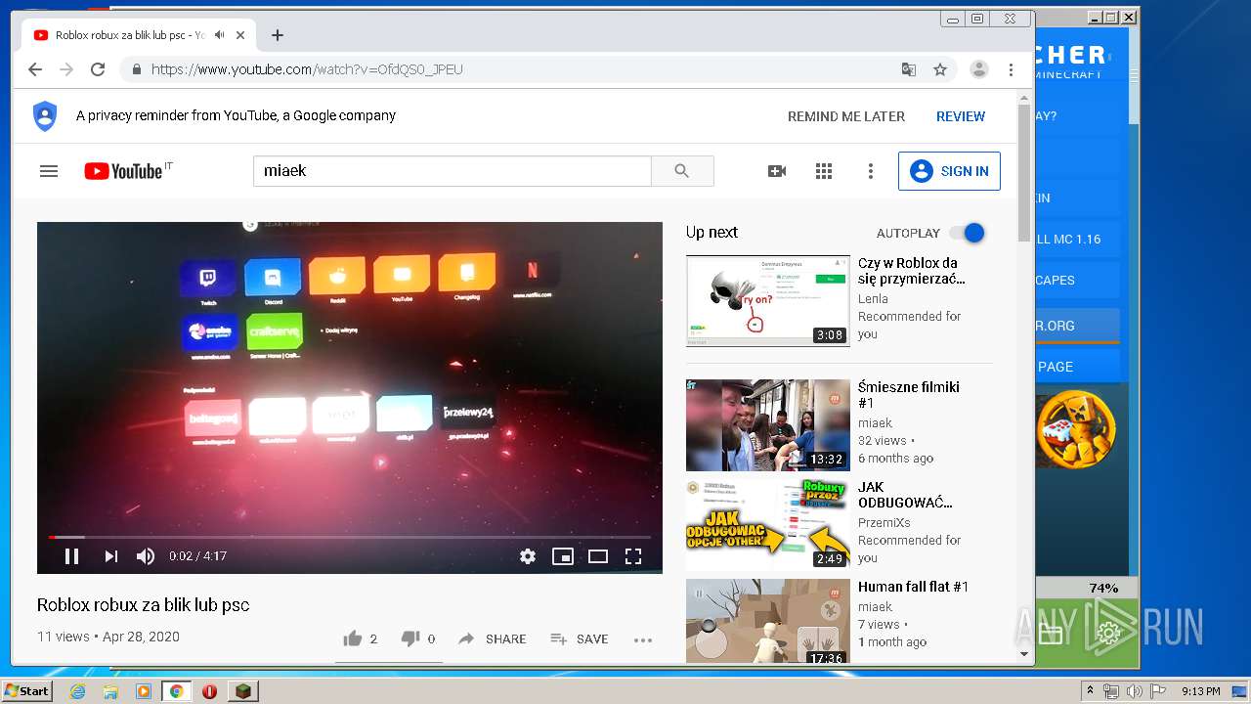The height and width of the screenshot is (704, 1251).
Task: Bookmark this page with the star icon
Action: tap(940, 69)
